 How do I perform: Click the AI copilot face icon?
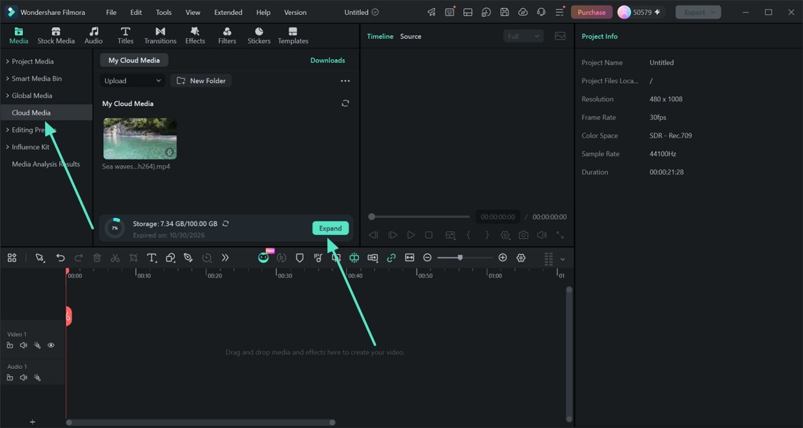pyautogui.click(x=264, y=258)
